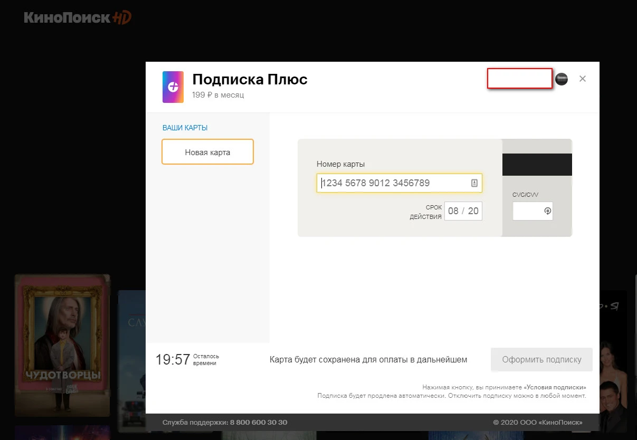Click the Подписка Плюс title
The width and height of the screenshot is (637, 440).
[250, 80]
